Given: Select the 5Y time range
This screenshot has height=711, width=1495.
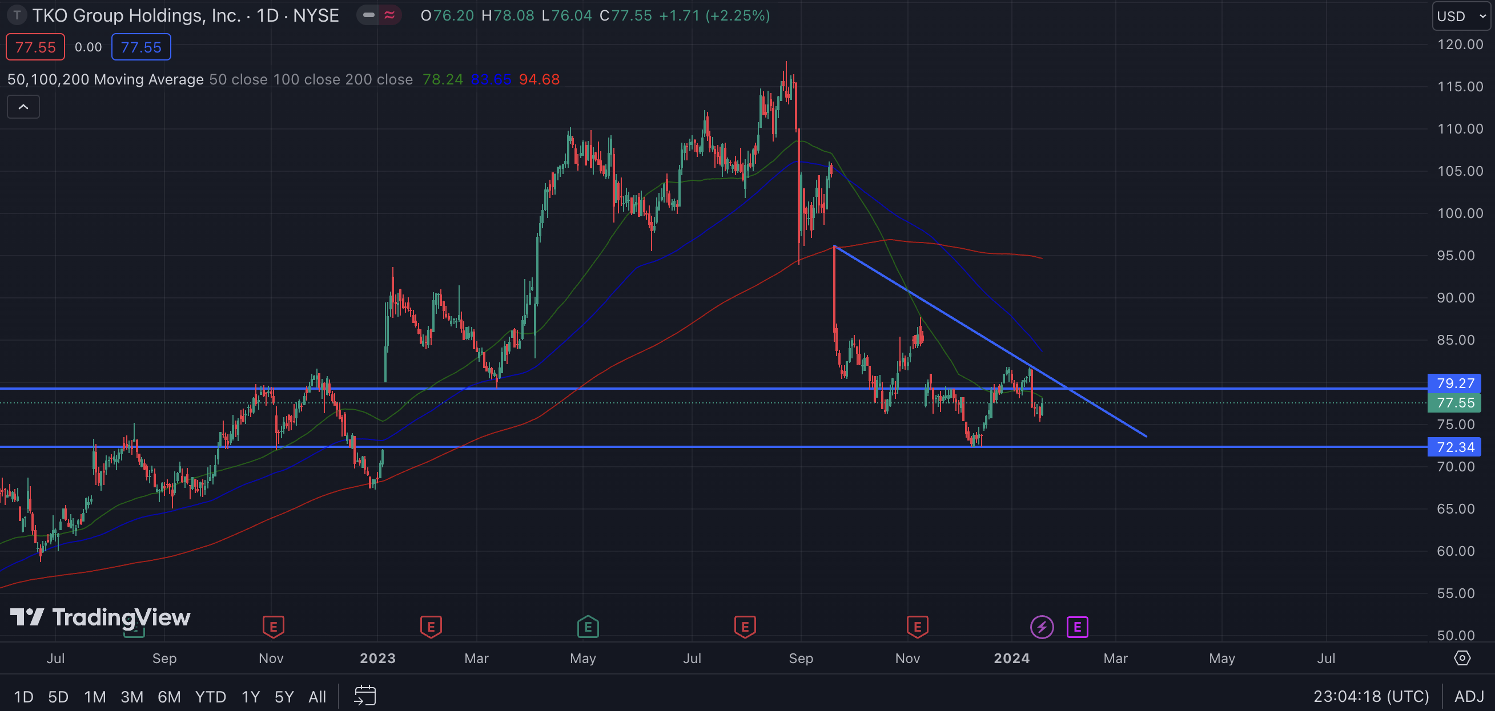Looking at the screenshot, I should tap(284, 697).
